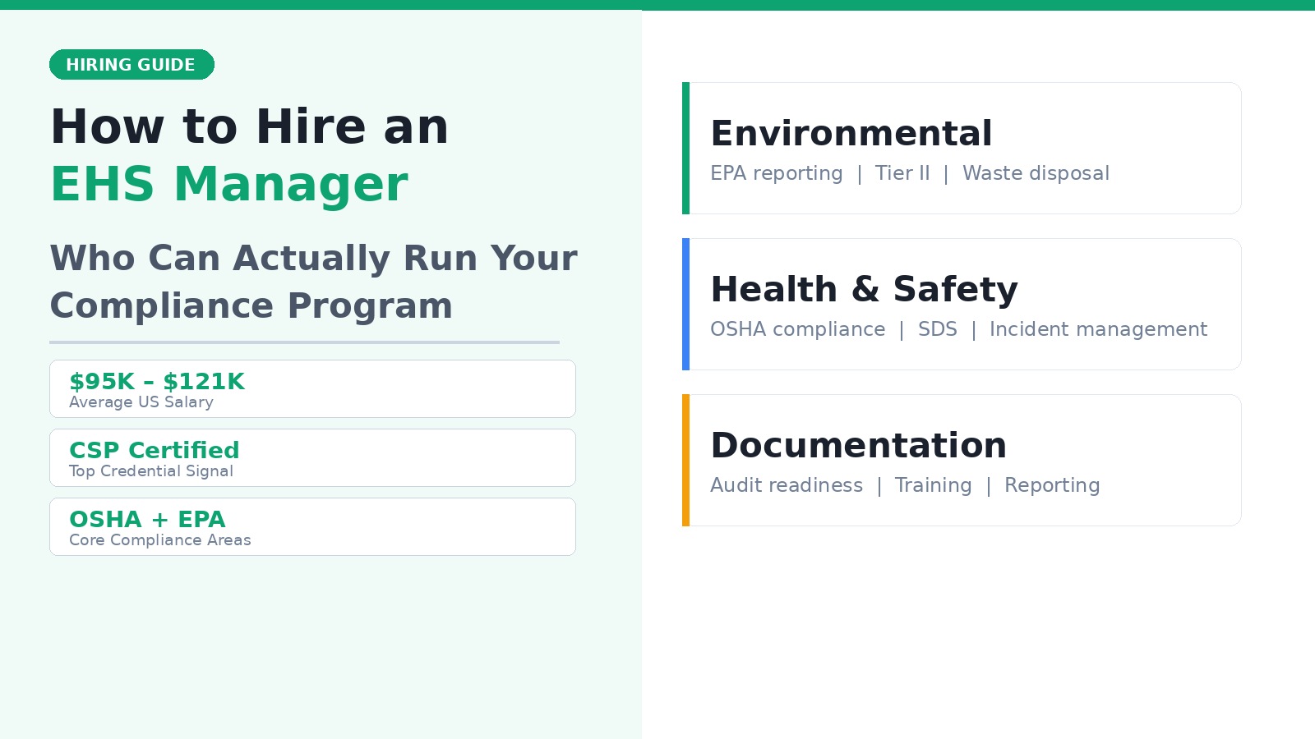This screenshot has width=1315, height=739.
Task: Select 'Who Can Actually Run Your' subtitle line
Action: pos(314,258)
